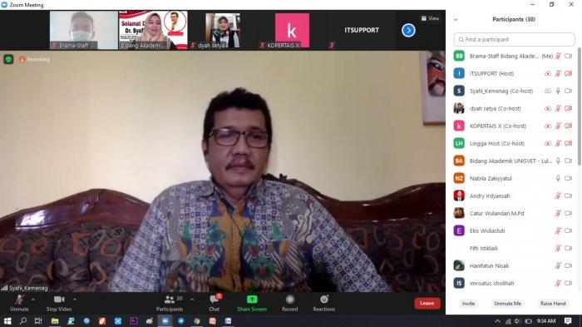The image size is (582, 327).
Task: Click the green encryption shield icon
Action: point(8,59)
